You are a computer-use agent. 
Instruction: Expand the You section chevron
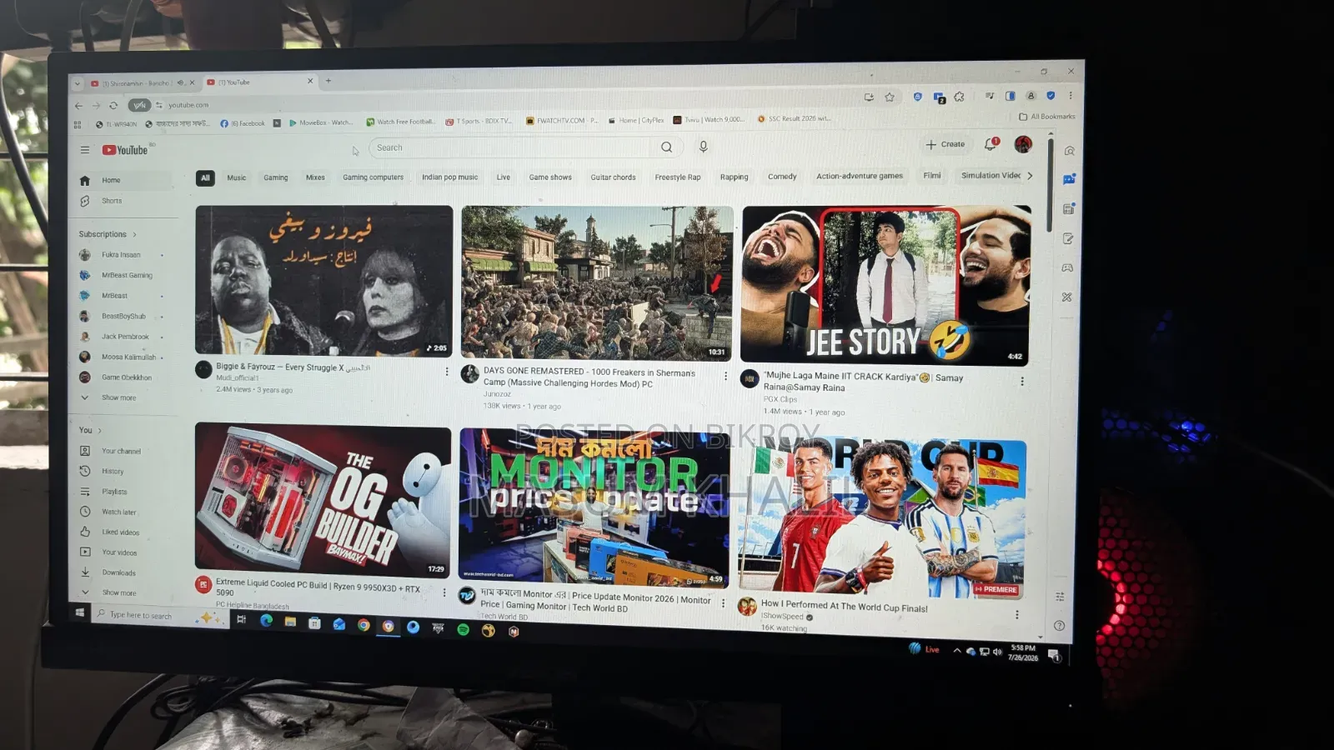pyautogui.click(x=100, y=430)
